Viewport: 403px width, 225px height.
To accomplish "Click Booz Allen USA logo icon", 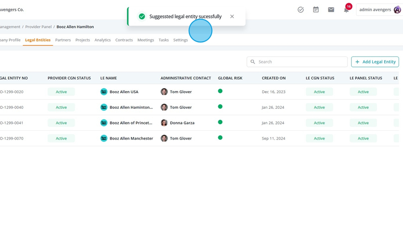I will pos(104,92).
